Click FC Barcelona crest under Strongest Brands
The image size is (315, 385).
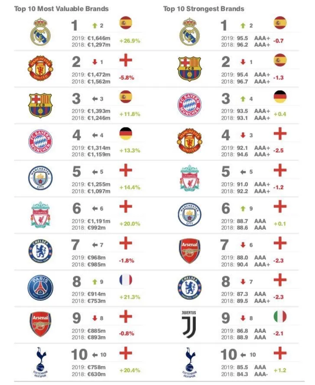[189, 69]
